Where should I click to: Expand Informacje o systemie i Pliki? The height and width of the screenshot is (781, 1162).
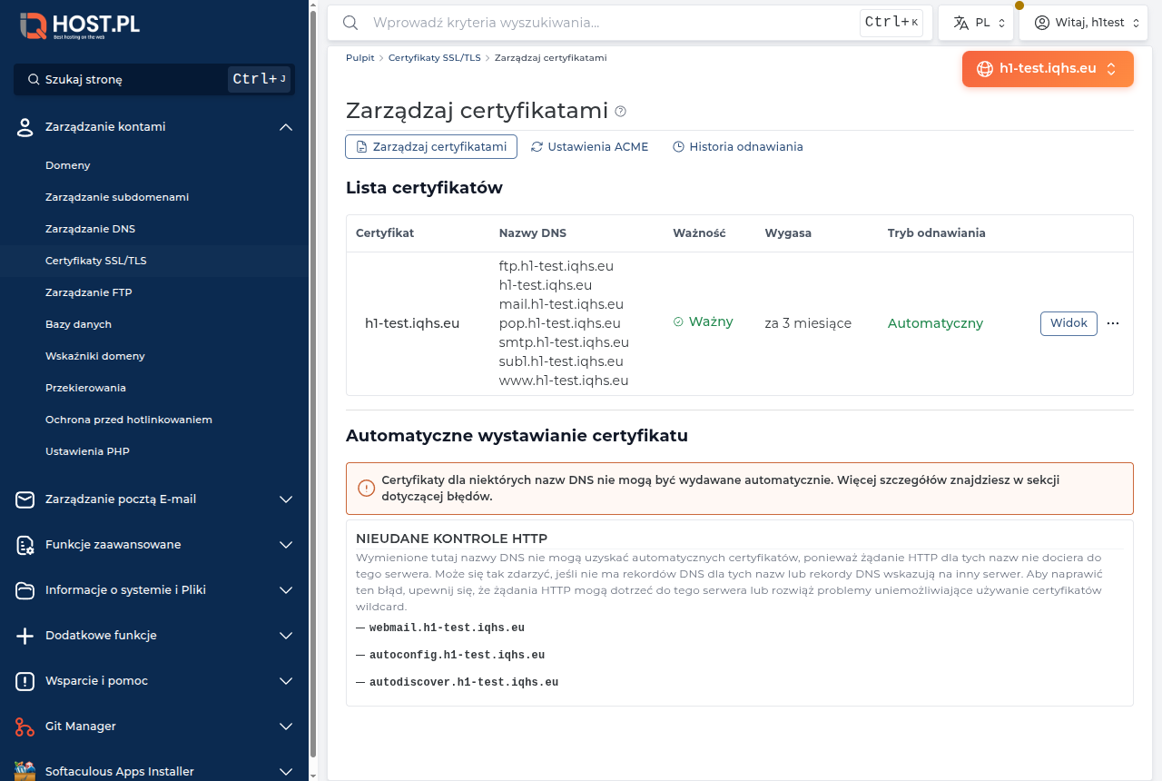click(286, 590)
